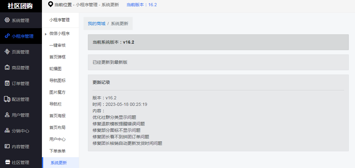Viewport: 355px width, 168px height.
Task: Click the 修复团长核销自动更新发货时间问题 line
Action: click(127, 143)
